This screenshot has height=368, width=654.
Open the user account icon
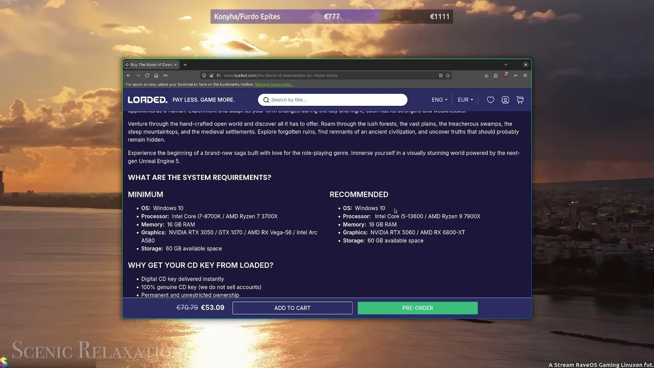[x=505, y=100]
